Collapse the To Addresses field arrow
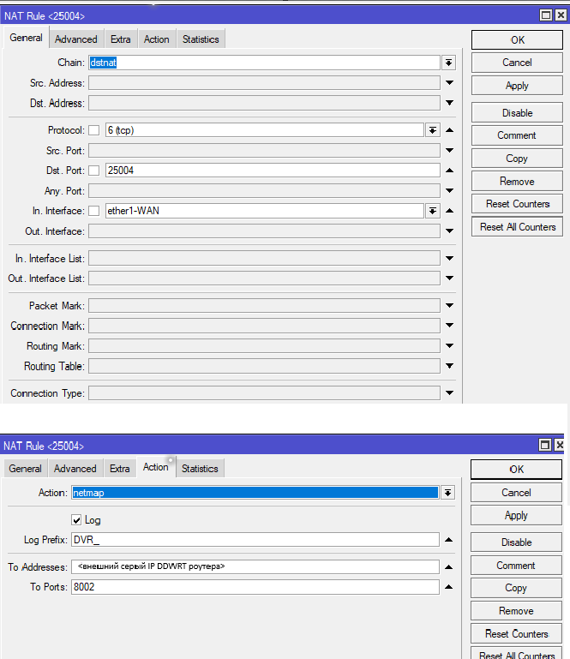Image resolution: width=570 pixels, height=659 pixels. (x=449, y=566)
